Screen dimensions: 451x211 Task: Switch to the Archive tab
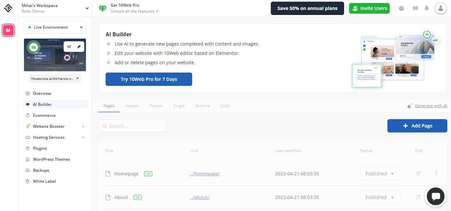203,106
